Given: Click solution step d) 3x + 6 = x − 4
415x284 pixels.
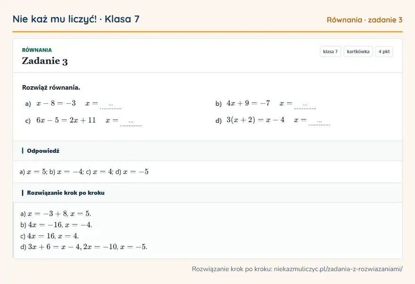Looking at the screenshot, I should click(x=83, y=247).
